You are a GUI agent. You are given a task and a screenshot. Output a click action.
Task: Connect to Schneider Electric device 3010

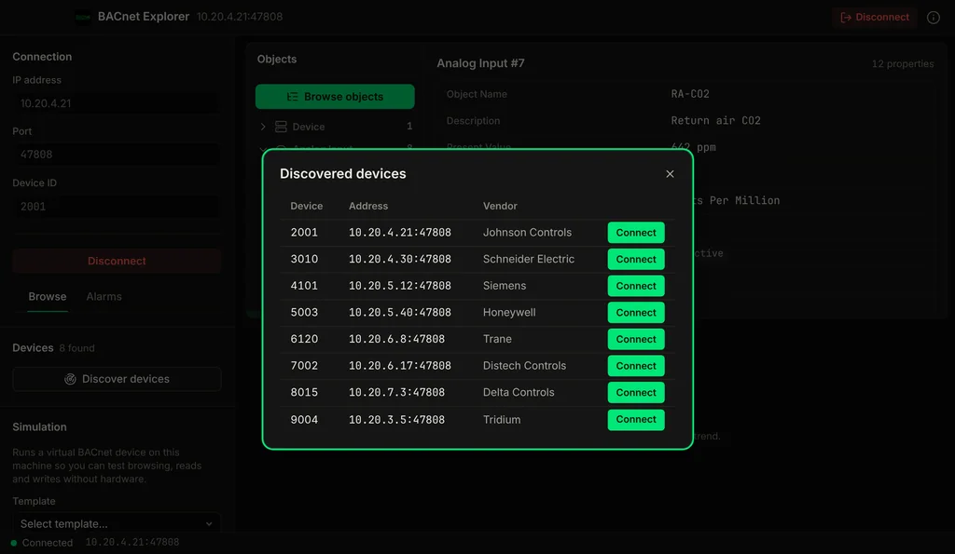636,259
